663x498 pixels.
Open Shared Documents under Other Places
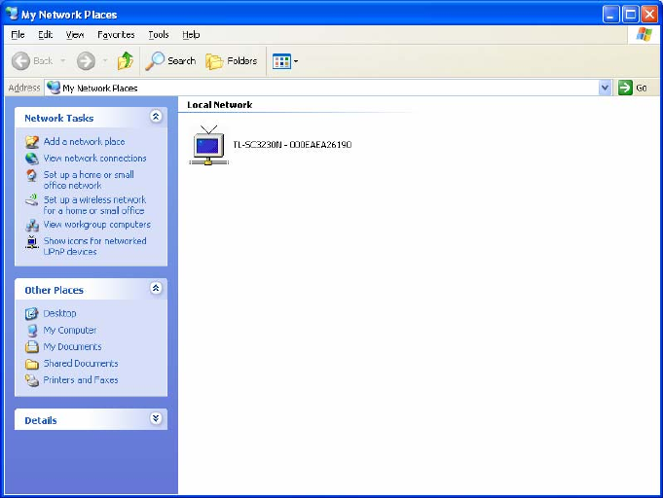81,363
